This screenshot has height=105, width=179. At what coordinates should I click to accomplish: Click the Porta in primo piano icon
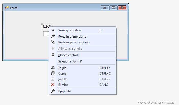pyautogui.click(x=53, y=36)
